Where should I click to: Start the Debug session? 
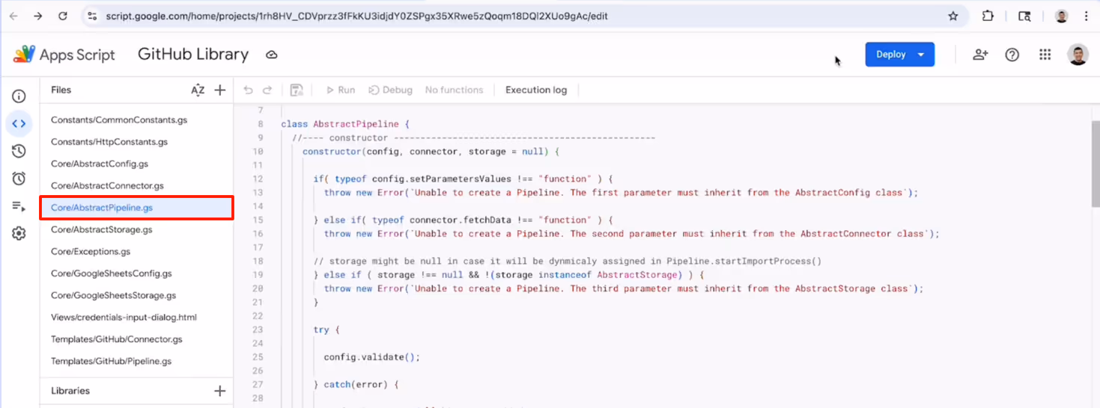pos(390,90)
